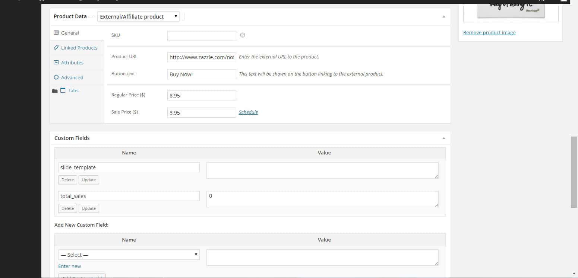Click the window icon beside Tabs
The width and height of the screenshot is (578, 278).
(x=63, y=90)
